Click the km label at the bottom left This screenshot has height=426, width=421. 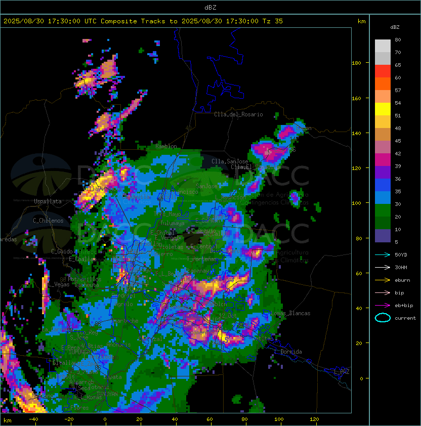click(x=8, y=420)
